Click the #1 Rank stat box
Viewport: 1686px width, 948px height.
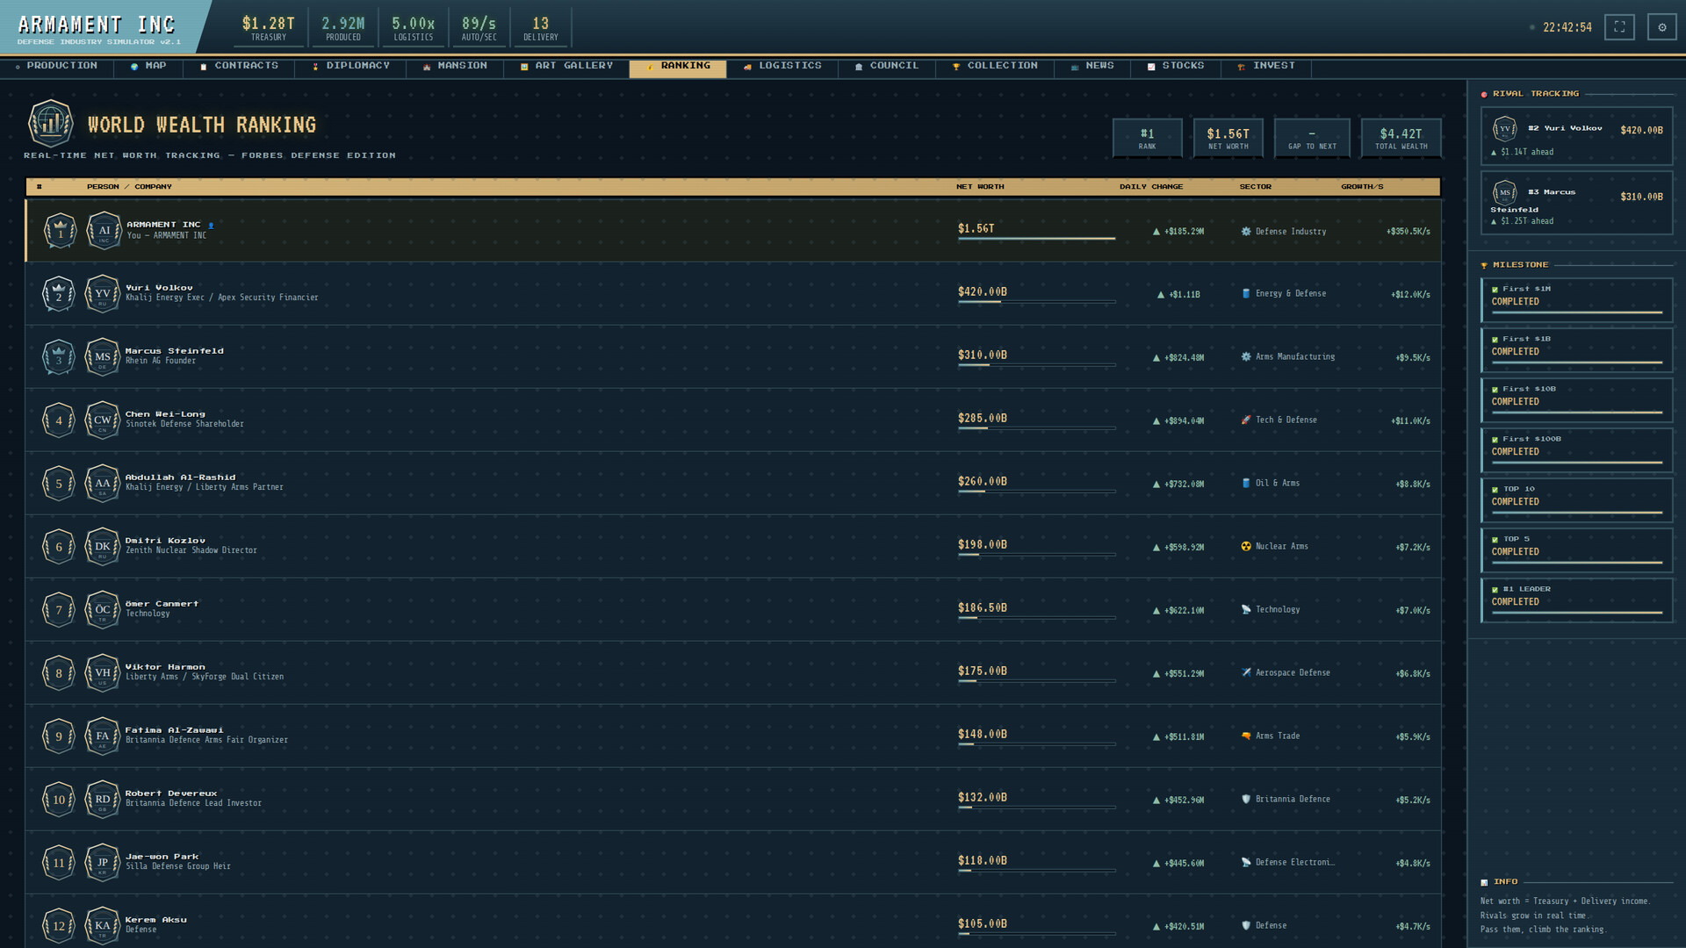coord(1147,138)
